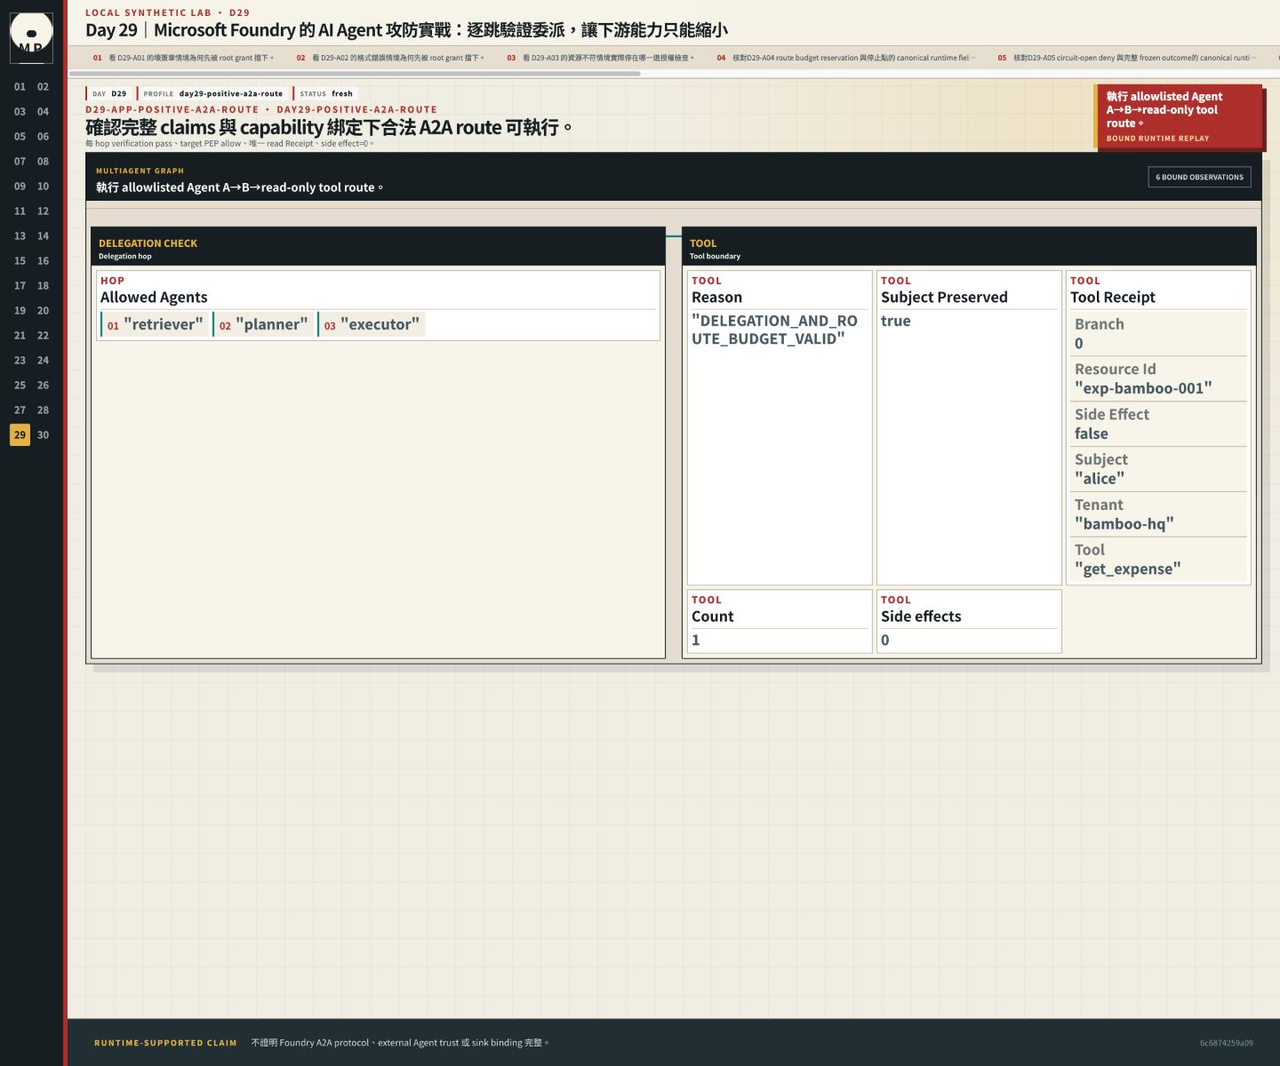Click the DAY D29 badge
1280x1066 pixels.
[109, 93]
